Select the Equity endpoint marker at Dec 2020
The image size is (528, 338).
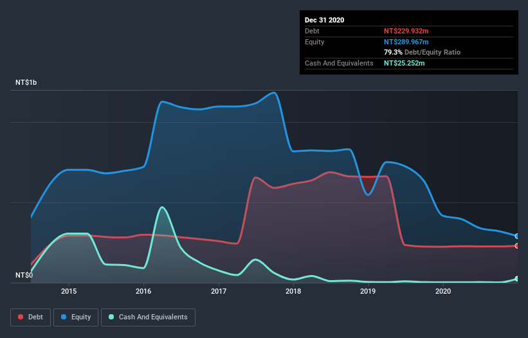[517, 236]
